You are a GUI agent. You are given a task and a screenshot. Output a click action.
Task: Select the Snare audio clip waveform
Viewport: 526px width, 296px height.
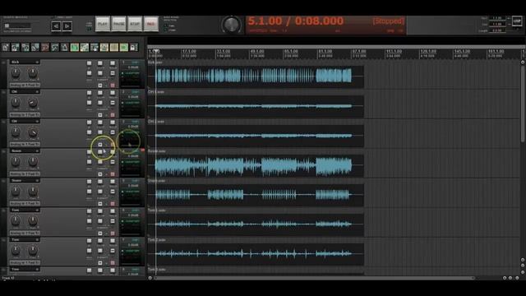[256, 195]
